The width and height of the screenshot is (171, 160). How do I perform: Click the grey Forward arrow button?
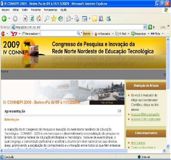15,19
